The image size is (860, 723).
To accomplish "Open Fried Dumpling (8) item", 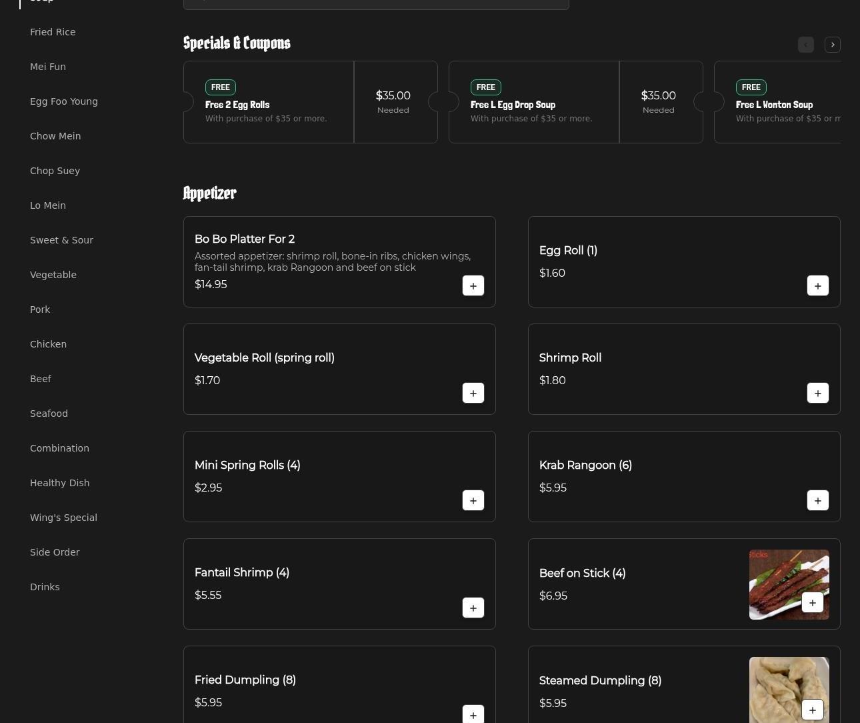I will tap(339, 684).
